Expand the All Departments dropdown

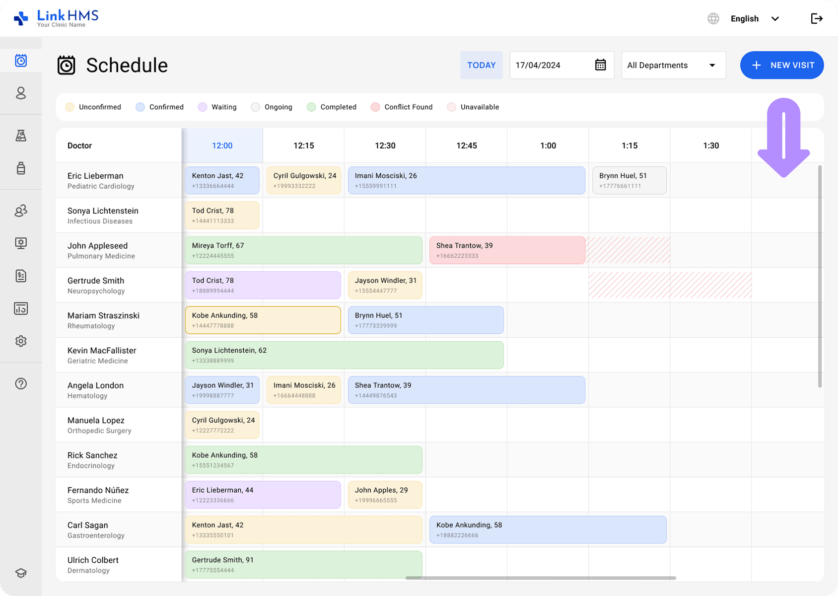click(673, 65)
